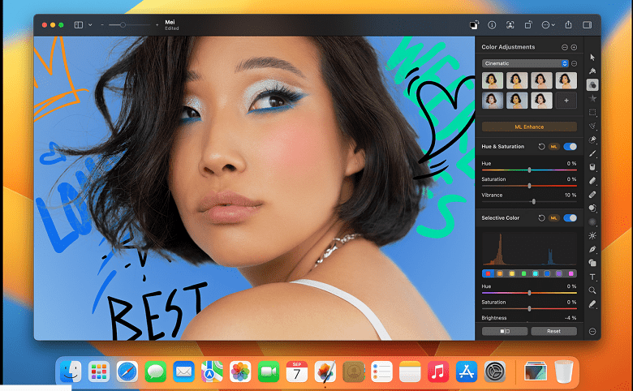Select the yellow selective color swatch
The image size is (633, 391).
point(512,273)
